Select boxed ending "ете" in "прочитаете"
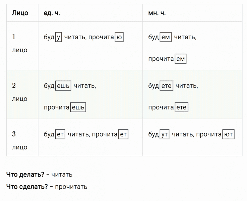 [x=181, y=108]
